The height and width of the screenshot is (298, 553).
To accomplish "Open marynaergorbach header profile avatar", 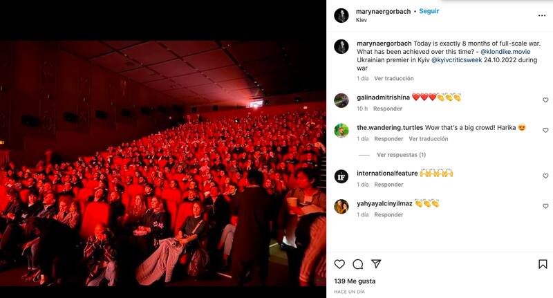I will [341, 15].
